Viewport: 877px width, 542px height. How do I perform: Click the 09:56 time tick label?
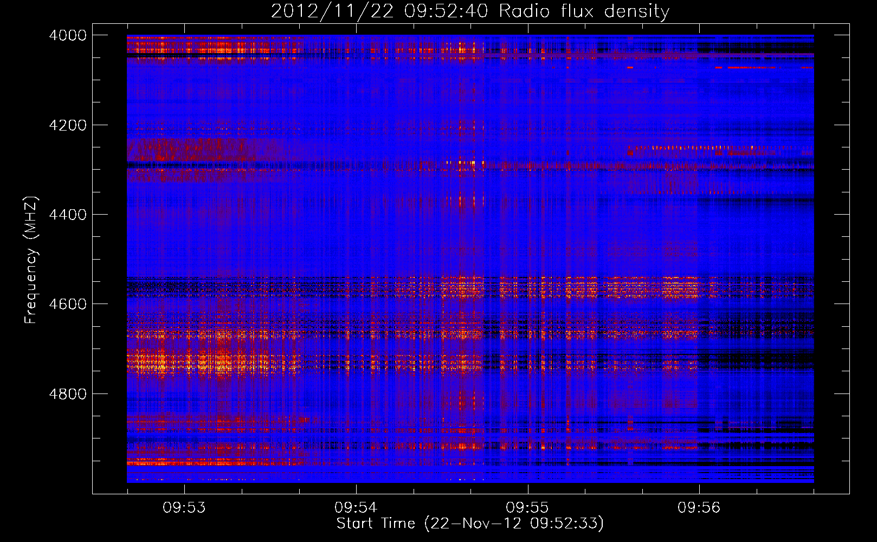click(699, 508)
